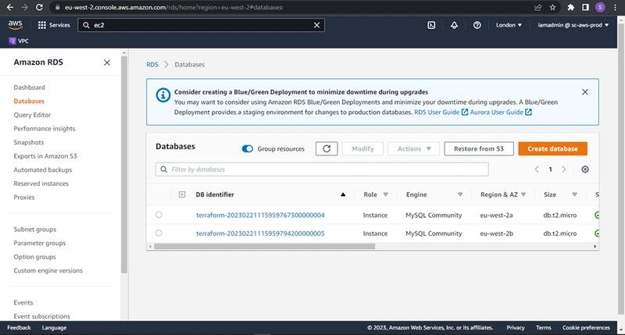Click the RDS breadcrumb link

[x=152, y=65]
